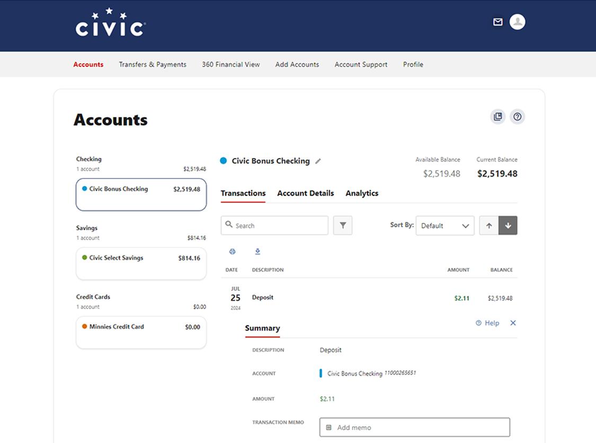
Task: Click the DATE column header
Action: coord(232,270)
